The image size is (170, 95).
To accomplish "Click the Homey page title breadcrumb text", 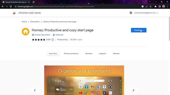I will pyautogui.click(x=60, y=22).
